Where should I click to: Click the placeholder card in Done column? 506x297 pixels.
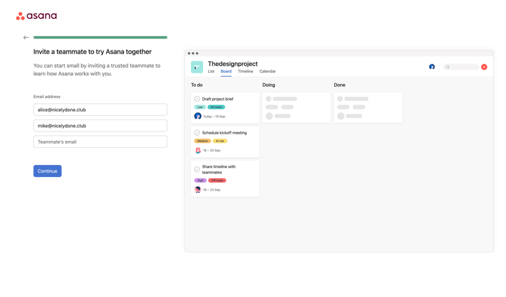(368, 107)
